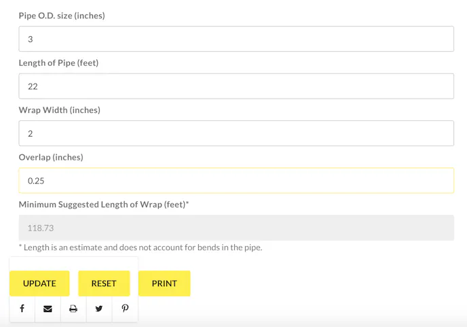
Task: Select the Wrap Width input box
Action: click(x=236, y=133)
